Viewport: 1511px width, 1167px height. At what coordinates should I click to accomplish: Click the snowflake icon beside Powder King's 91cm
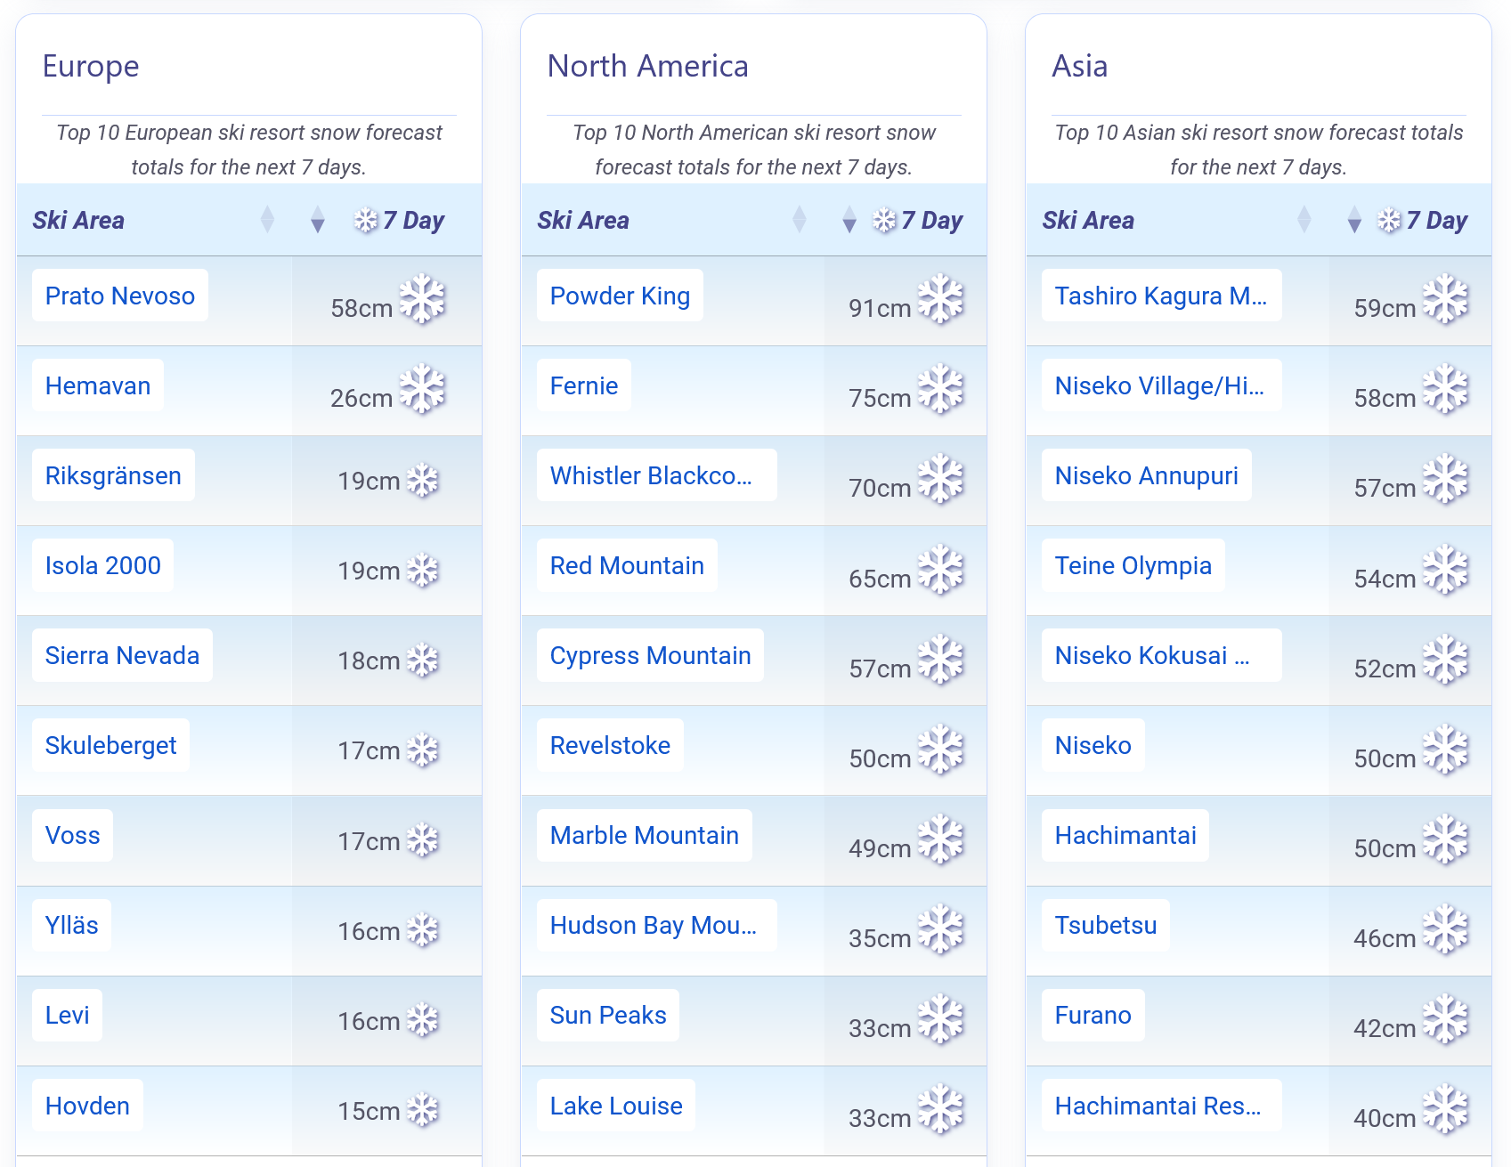[x=941, y=299]
